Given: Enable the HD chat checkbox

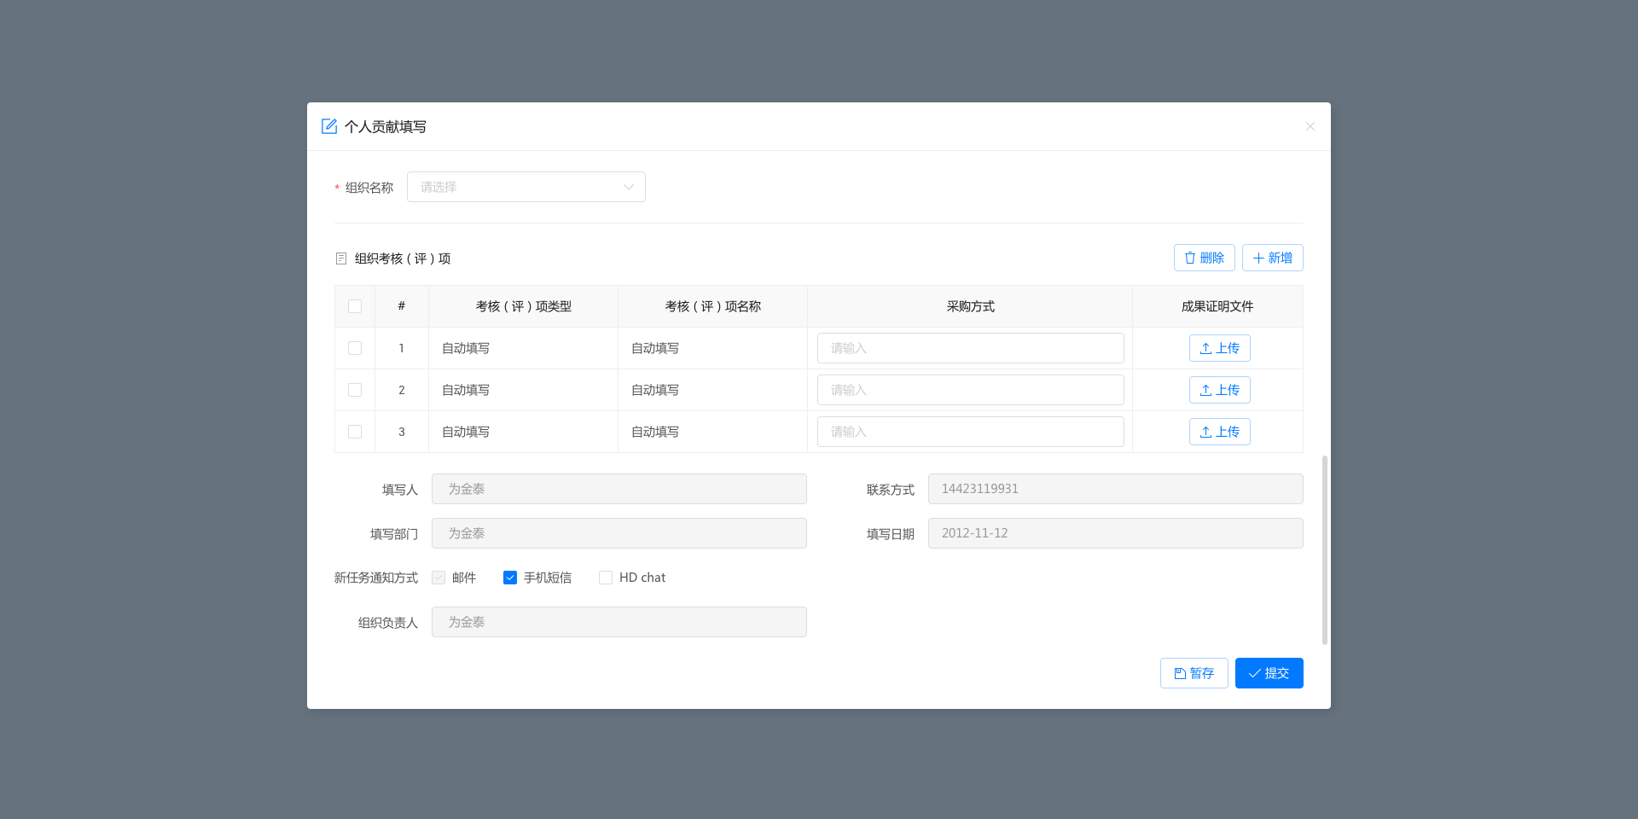Looking at the screenshot, I should tap(606, 578).
